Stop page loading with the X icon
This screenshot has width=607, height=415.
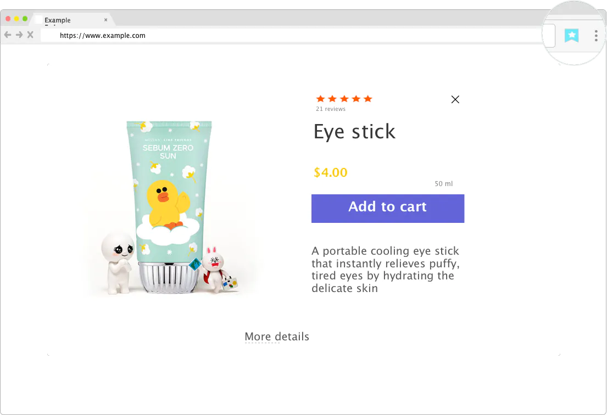click(30, 35)
